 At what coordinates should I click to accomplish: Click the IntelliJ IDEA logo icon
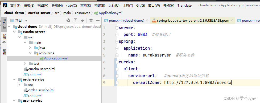5,5
